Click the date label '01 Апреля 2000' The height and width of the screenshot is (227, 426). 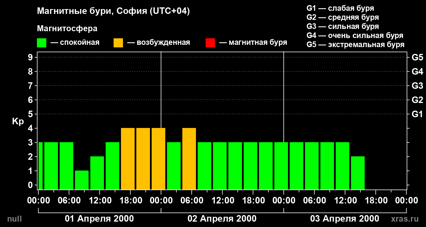pyautogui.click(x=99, y=219)
